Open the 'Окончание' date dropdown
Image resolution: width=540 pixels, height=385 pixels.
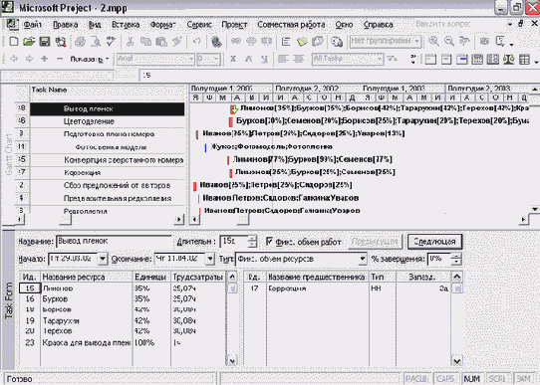click(x=210, y=259)
